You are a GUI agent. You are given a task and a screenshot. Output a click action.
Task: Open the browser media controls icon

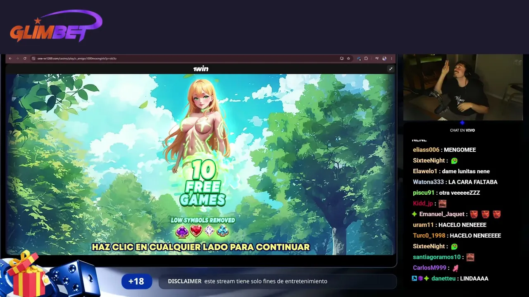click(x=377, y=59)
